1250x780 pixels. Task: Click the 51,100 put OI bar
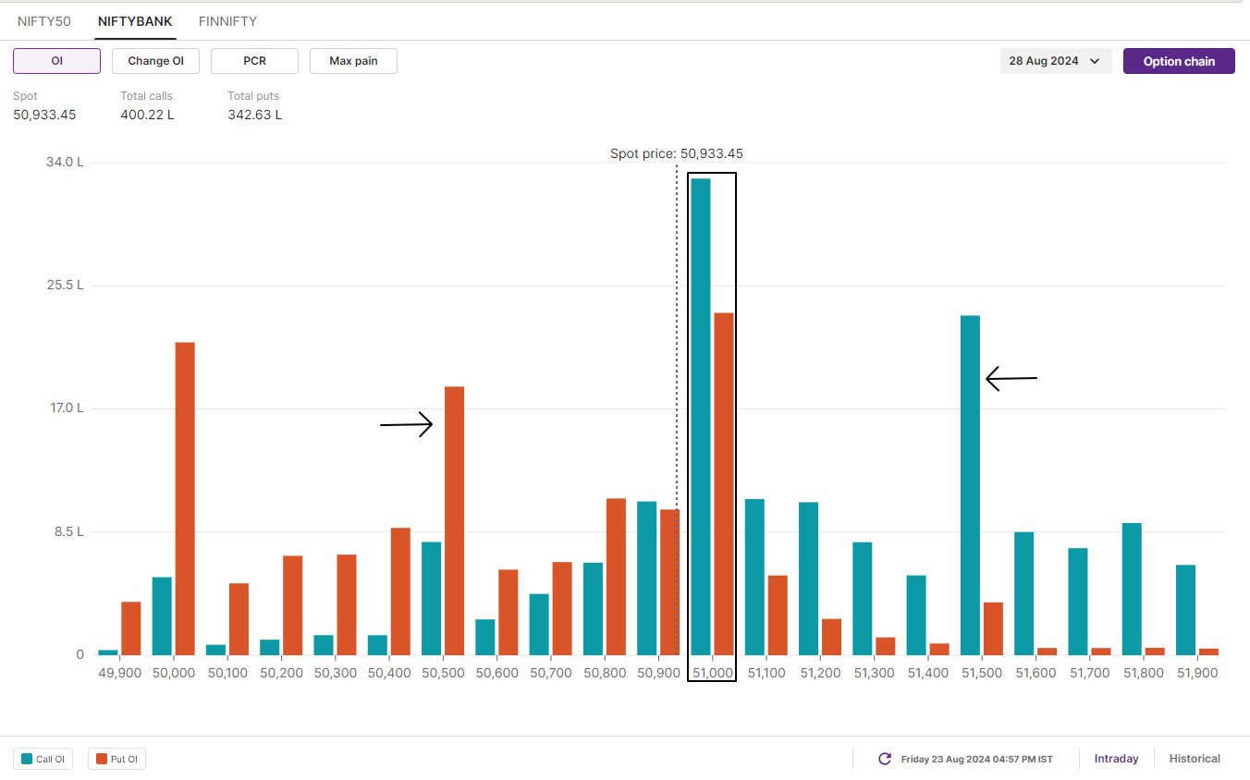click(778, 615)
